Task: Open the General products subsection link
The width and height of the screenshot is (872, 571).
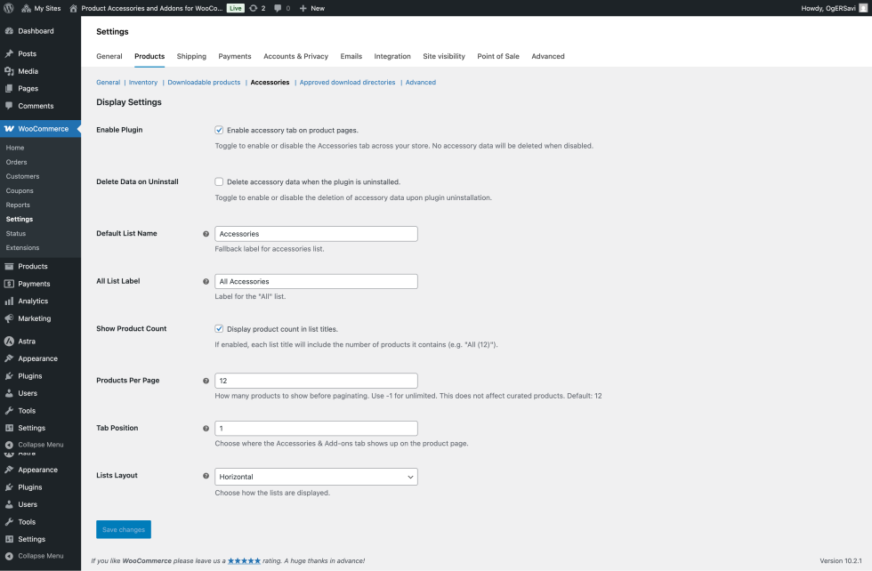Action: pos(108,83)
